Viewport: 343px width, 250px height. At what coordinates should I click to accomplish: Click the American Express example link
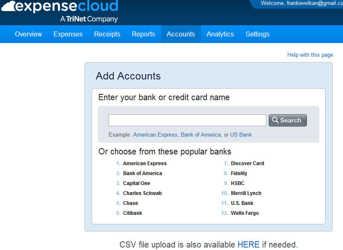(155, 135)
